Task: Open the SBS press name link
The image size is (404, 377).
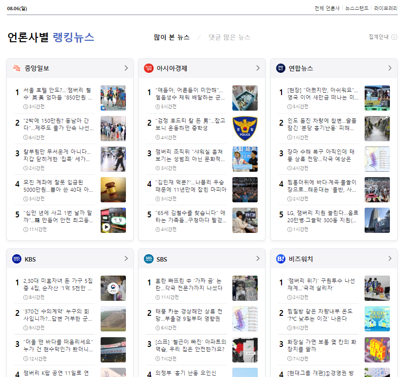Action: pyautogui.click(x=162, y=259)
